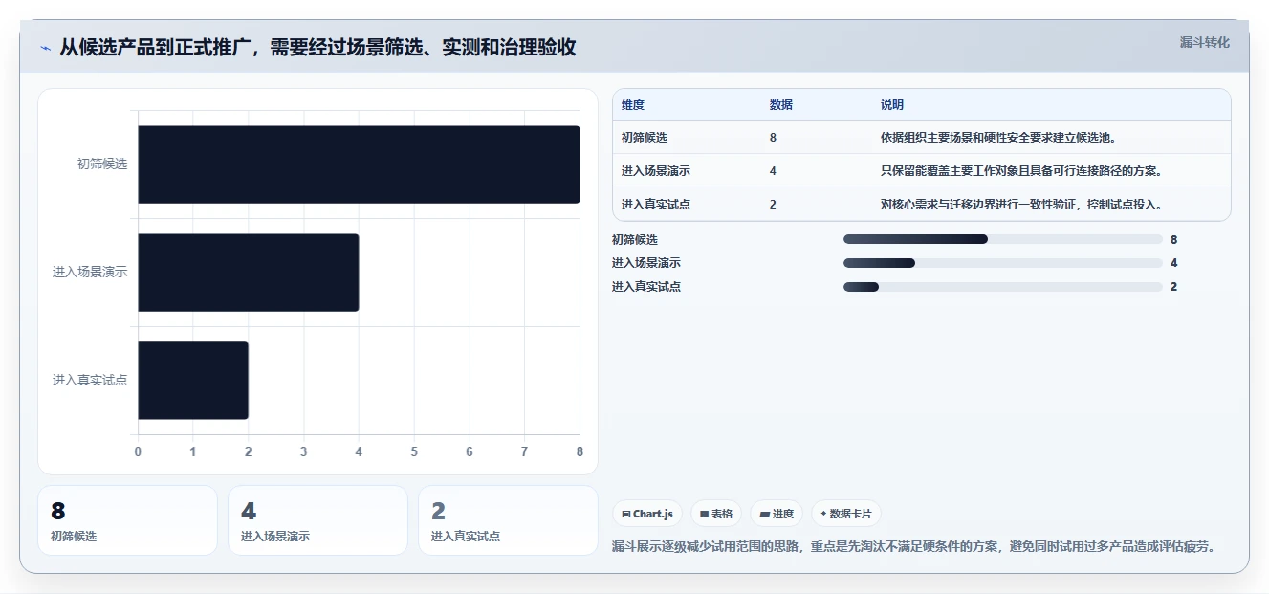
Task: Click the 进入真实试点 cell in the table
Action: pyautogui.click(x=656, y=205)
